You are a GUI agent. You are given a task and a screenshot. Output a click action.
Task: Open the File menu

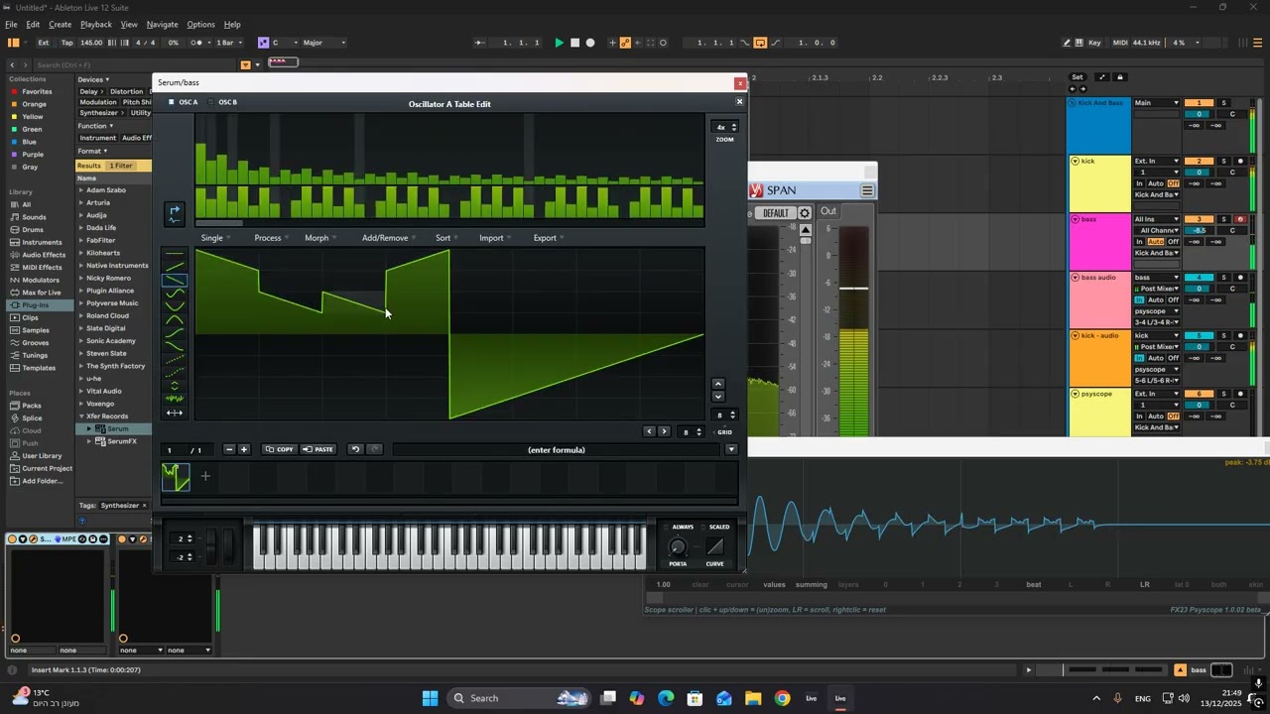point(10,24)
